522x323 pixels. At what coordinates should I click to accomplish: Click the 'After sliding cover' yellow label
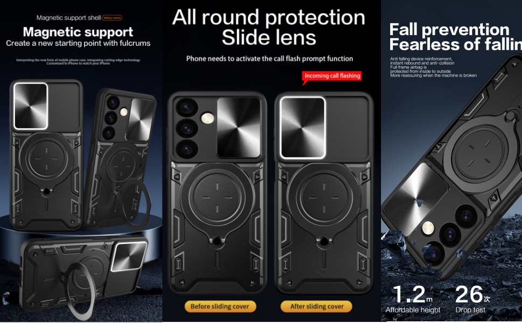(x=316, y=306)
